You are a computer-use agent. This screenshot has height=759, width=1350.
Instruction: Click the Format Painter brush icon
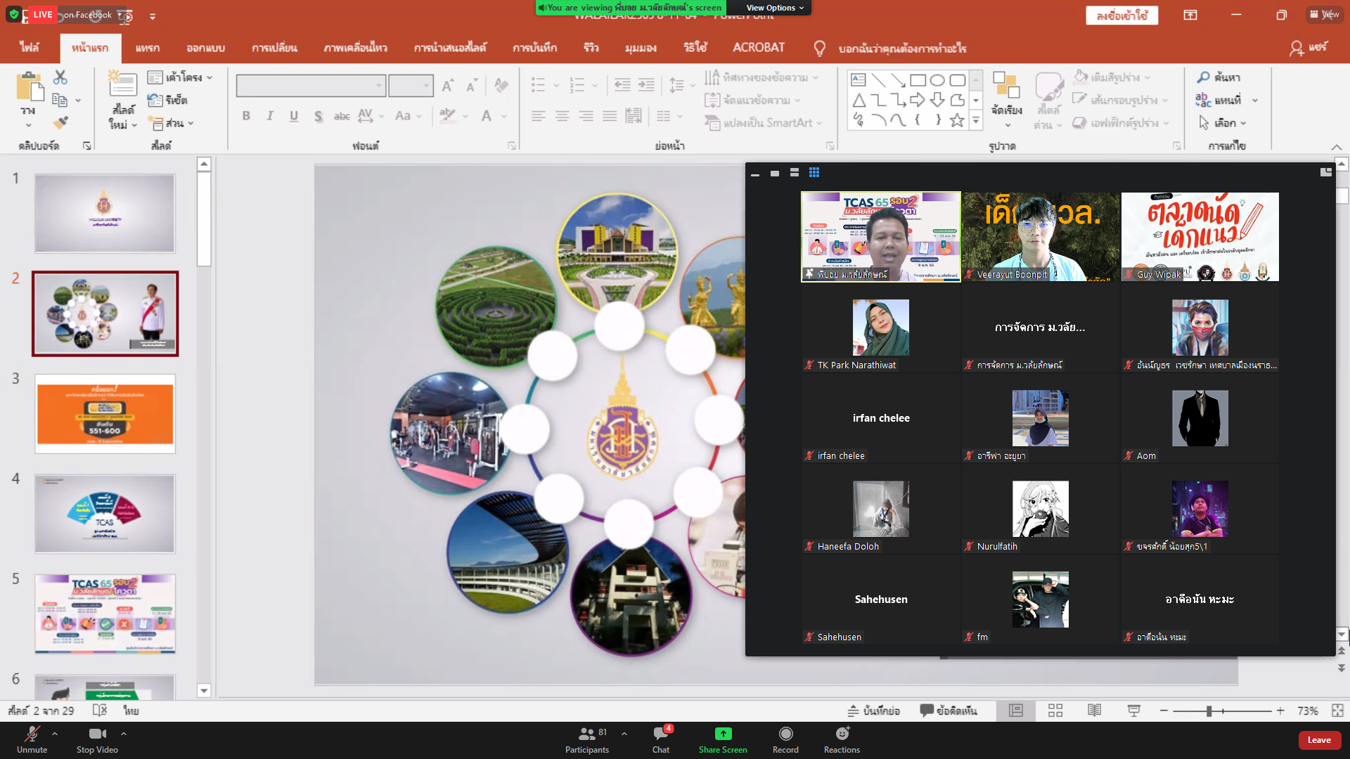60,123
